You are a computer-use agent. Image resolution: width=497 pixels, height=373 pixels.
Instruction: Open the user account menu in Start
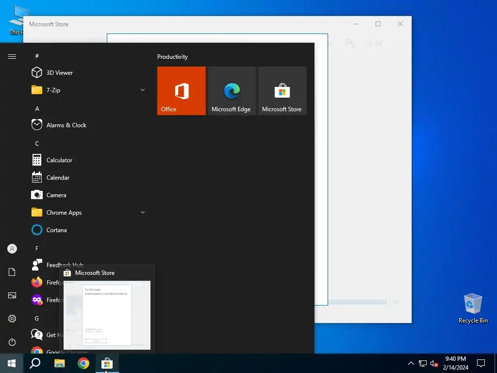pos(12,249)
